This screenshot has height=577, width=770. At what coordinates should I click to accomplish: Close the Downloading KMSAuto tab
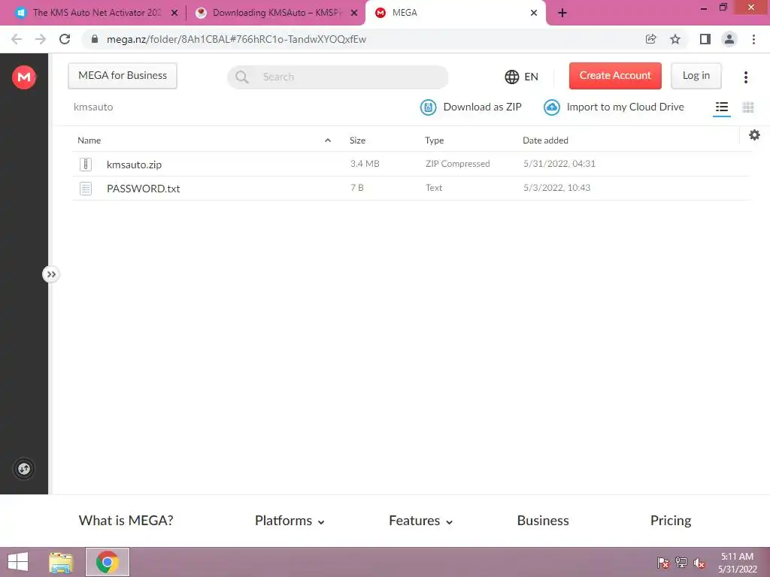coord(354,13)
